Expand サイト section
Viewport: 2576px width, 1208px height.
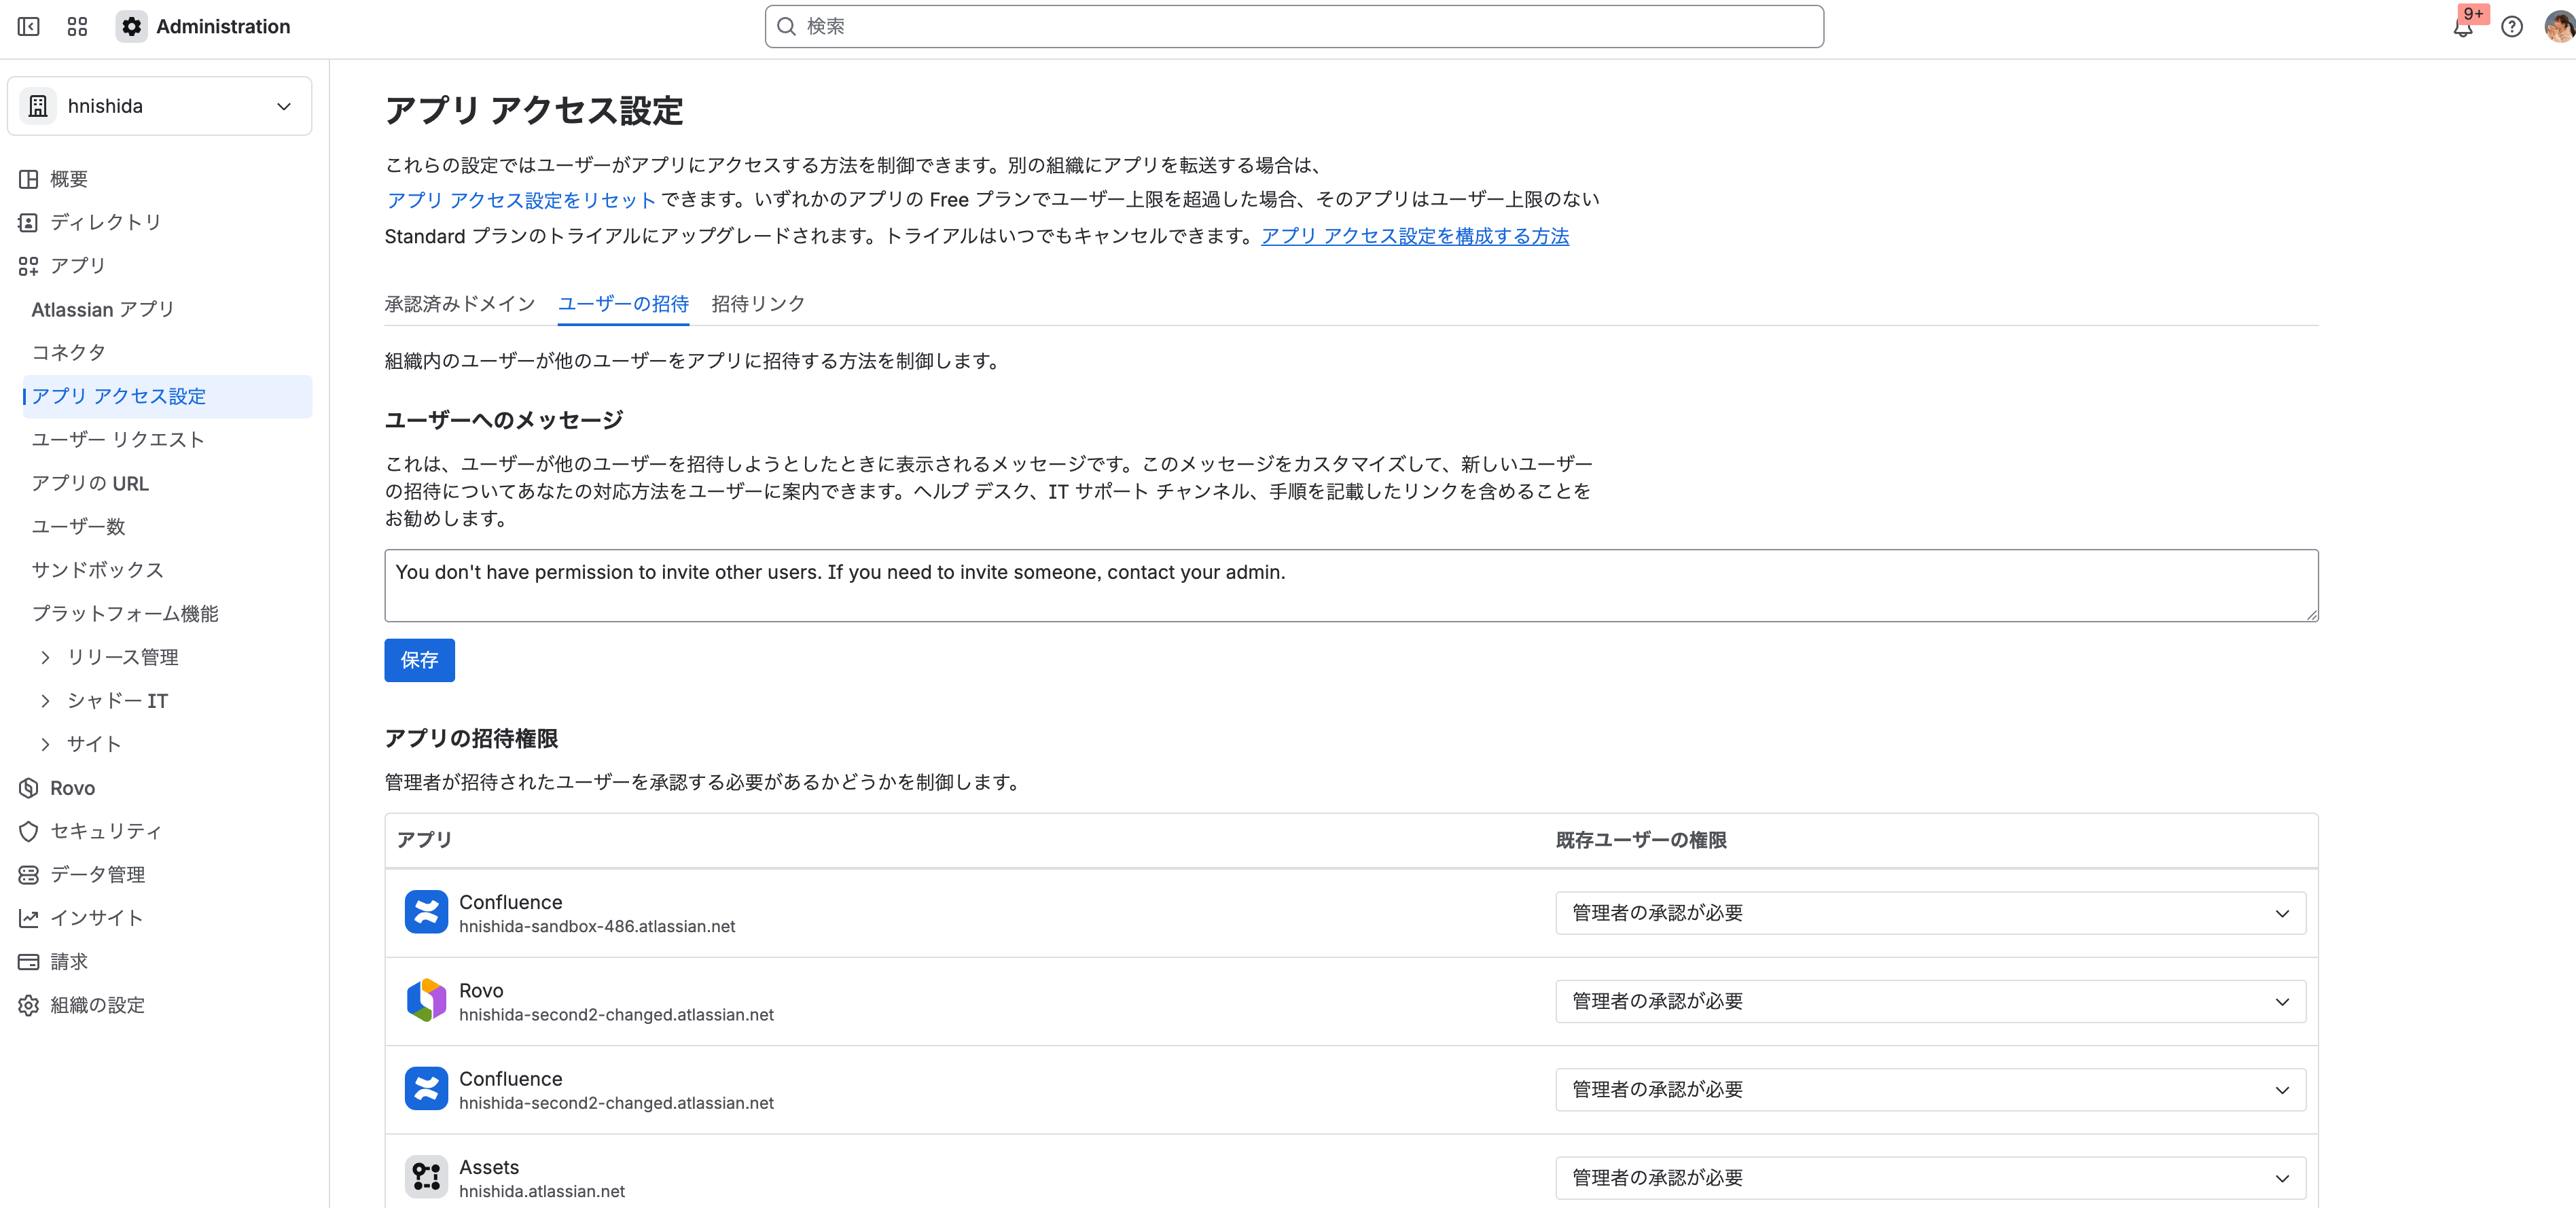45,744
